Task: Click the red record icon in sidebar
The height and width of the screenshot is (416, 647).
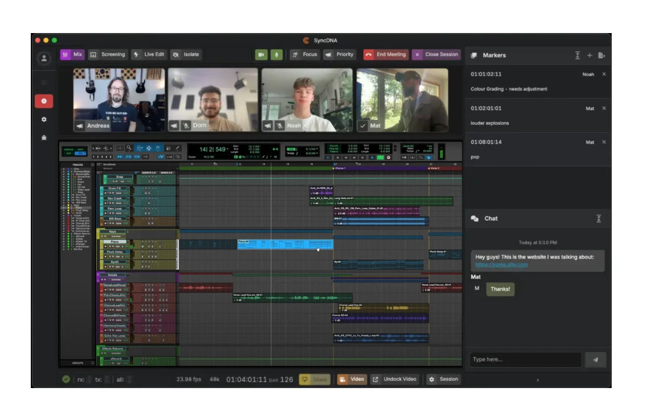Action: (x=44, y=101)
